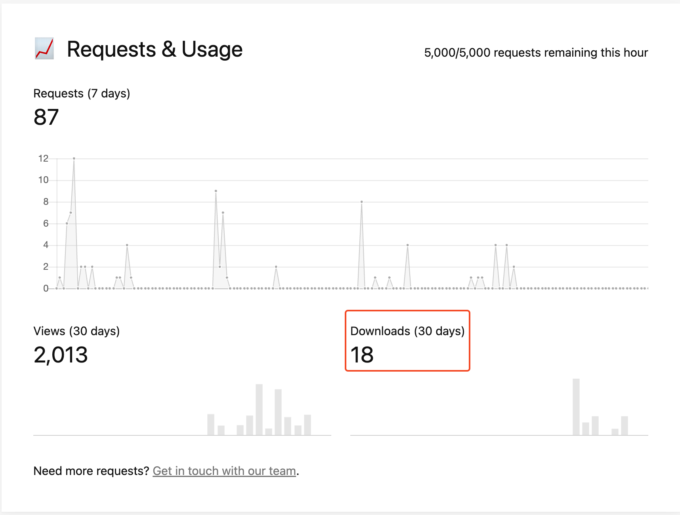Click the tallest bar in the Downloads chart
The height and width of the screenshot is (515, 680).
(x=576, y=407)
